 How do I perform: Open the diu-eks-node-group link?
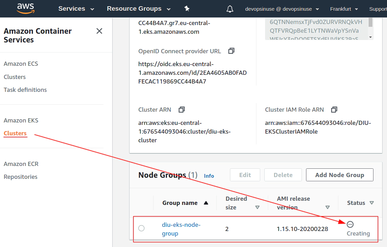pyautogui.click(x=181, y=229)
